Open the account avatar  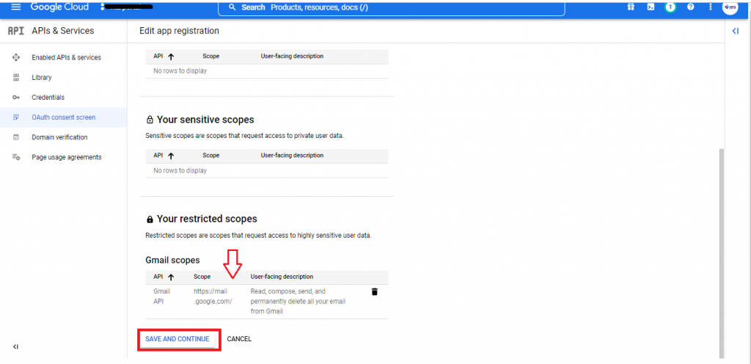(730, 7)
